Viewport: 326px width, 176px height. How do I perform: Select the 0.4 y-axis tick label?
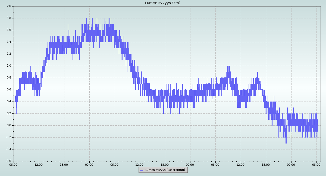coord(9,102)
